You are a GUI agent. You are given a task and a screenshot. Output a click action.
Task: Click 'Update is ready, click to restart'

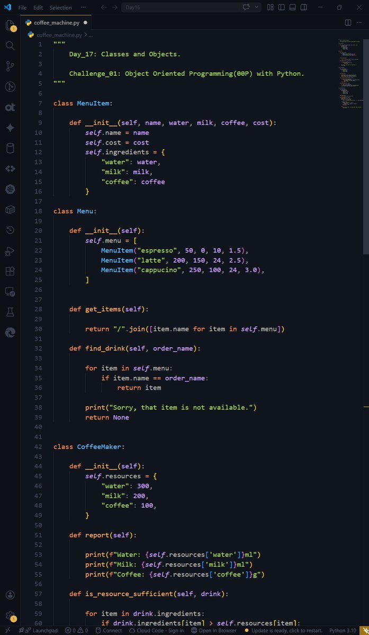[x=283, y=630]
